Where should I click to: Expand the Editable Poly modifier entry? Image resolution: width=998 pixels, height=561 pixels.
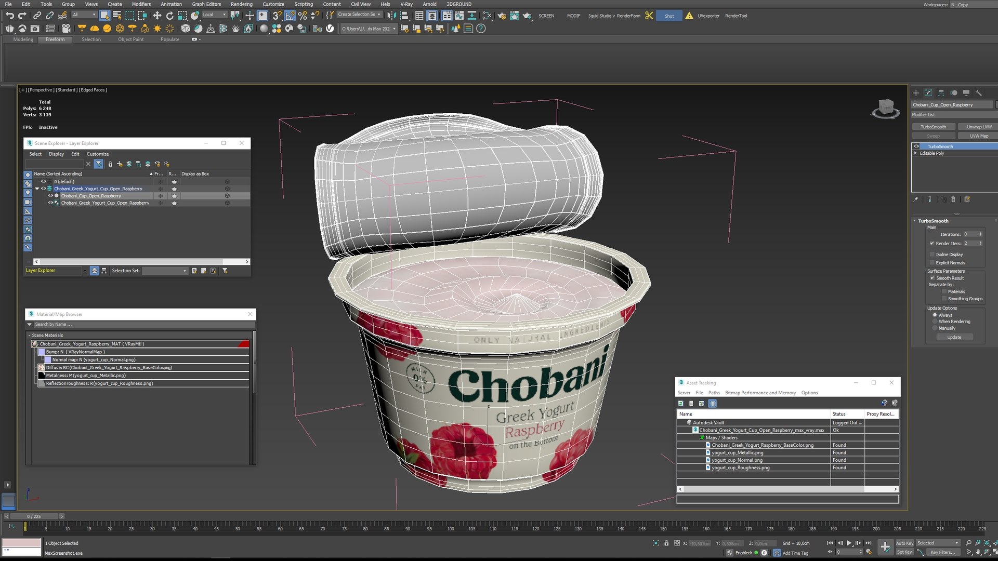(x=916, y=153)
